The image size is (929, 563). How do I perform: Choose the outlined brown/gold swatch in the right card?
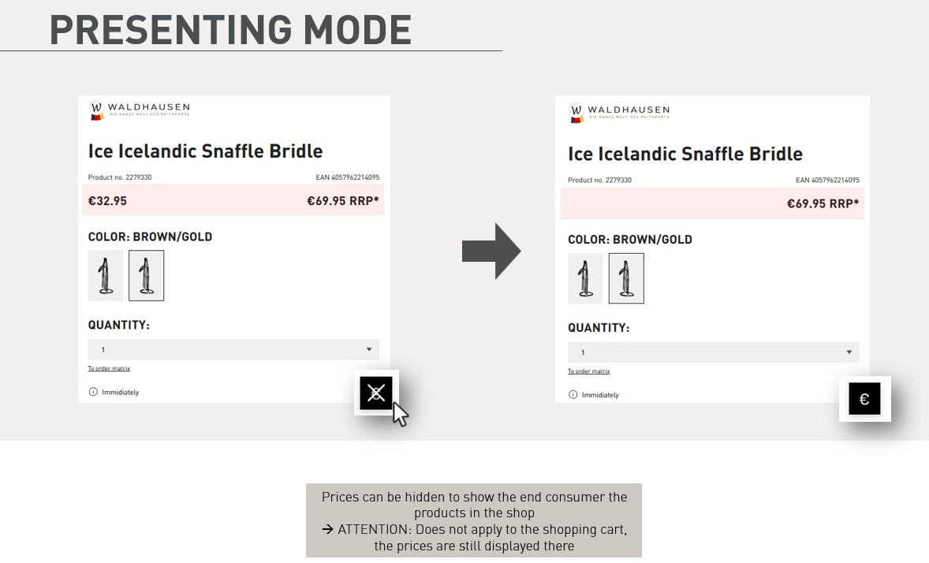coord(626,278)
